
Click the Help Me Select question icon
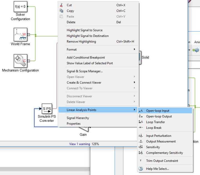(x=141, y=169)
